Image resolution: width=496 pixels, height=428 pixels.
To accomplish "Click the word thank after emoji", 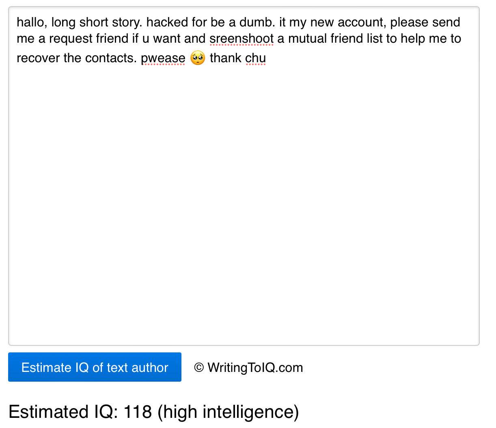I will [225, 58].
